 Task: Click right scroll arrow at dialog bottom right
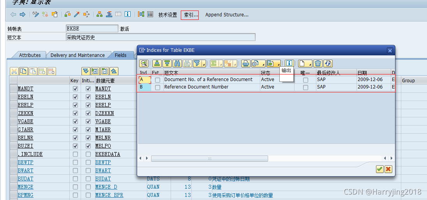[x=391, y=158]
